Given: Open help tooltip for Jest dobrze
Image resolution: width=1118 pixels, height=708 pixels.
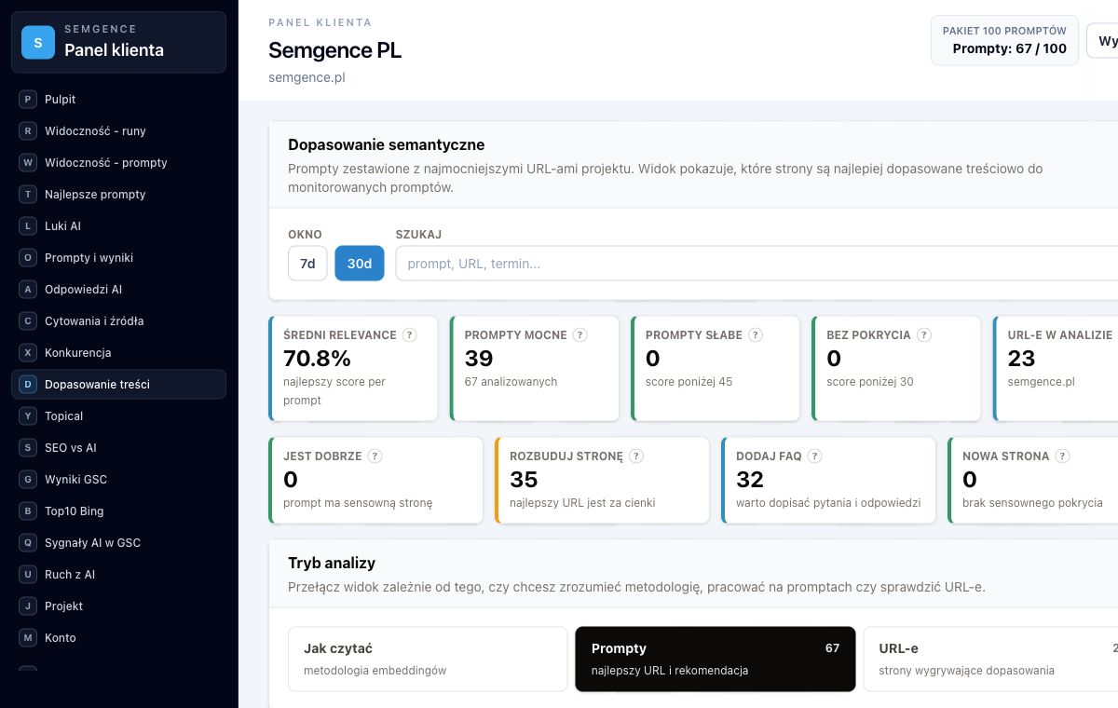Looking at the screenshot, I should (x=375, y=456).
